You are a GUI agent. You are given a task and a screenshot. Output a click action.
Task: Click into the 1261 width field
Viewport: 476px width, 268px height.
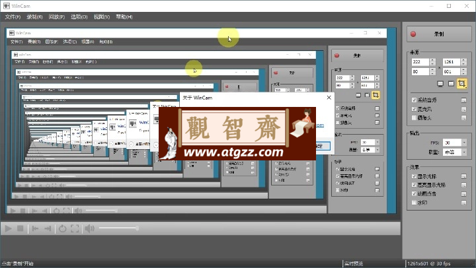452,62
